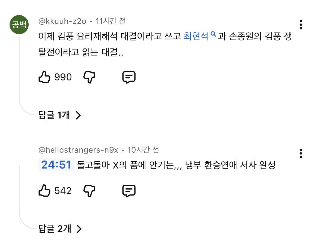320x248 pixels.
Task: Open the @hellostrangers-n9x channel handle
Action: point(78,150)
